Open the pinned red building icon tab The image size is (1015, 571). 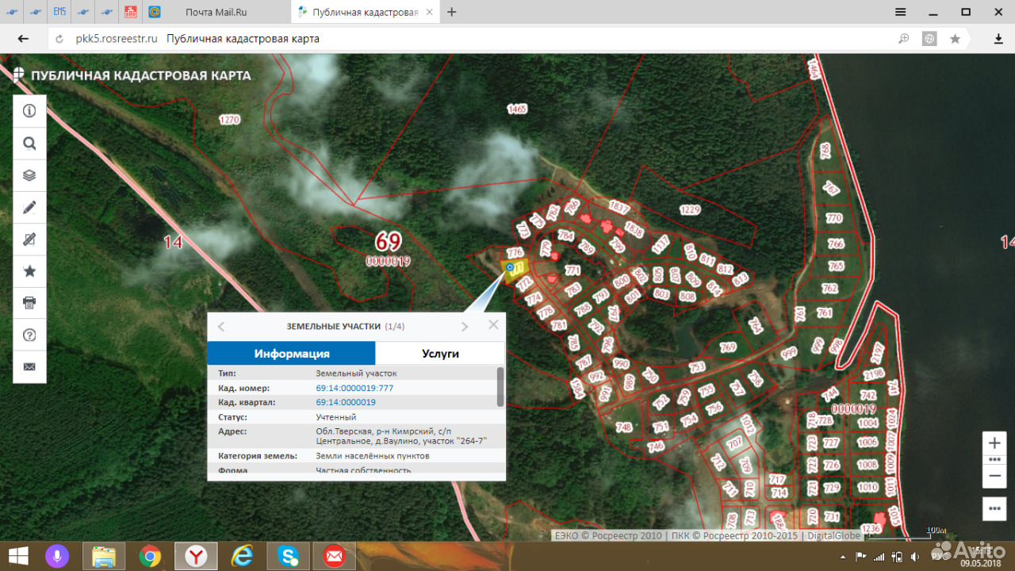pyautogui.click(x=131, y=12)
